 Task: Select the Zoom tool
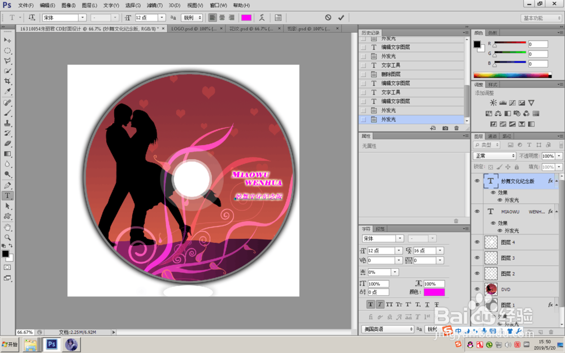[x=7, y=237]
